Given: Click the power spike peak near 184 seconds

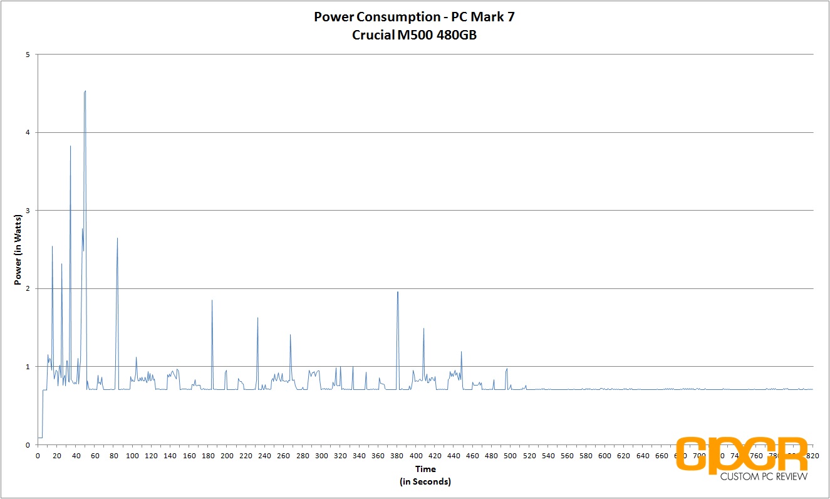Looking at the screenshot, I should 212,300.
